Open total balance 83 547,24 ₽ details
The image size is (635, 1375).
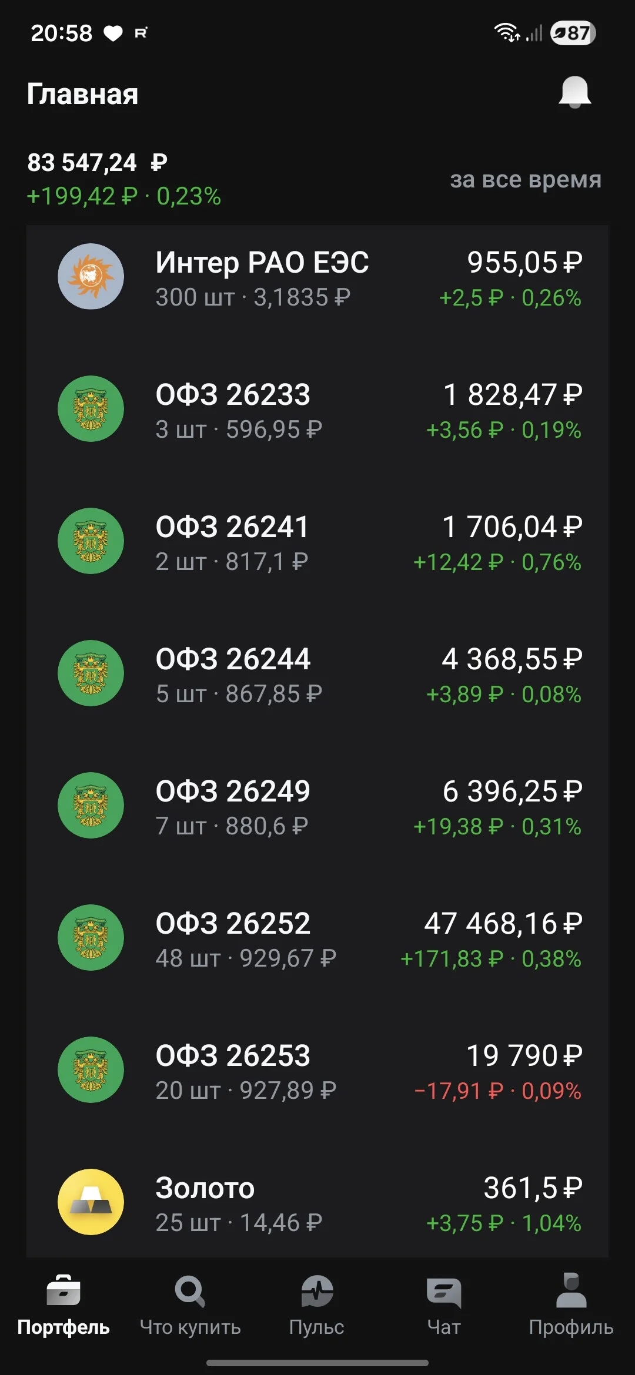pos(98,162)
